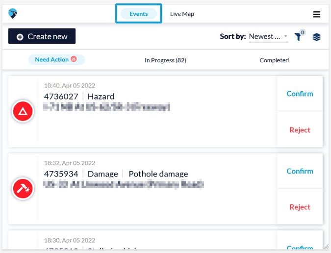Open the In Progress (82) tab
Image resolution: width=331 pixels, height=253 pixels.
point(165,60)
